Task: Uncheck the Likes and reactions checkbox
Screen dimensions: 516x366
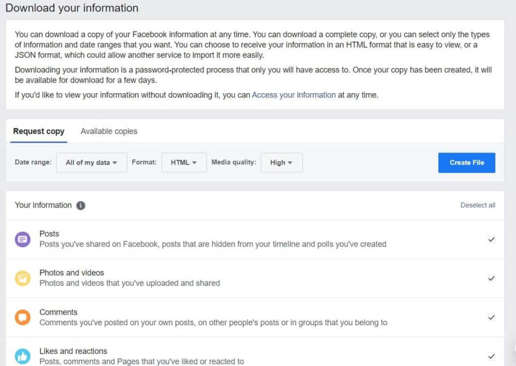Action: pos(491,356)
